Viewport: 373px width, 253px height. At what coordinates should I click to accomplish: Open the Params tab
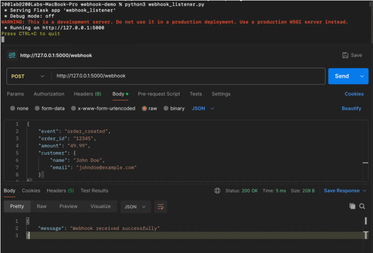15,94
